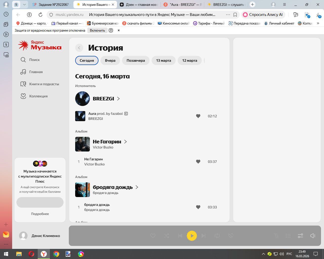Switch to the Дзен browser tab
The width and height of the screenshot is (324, 259).
click(139, 5)
